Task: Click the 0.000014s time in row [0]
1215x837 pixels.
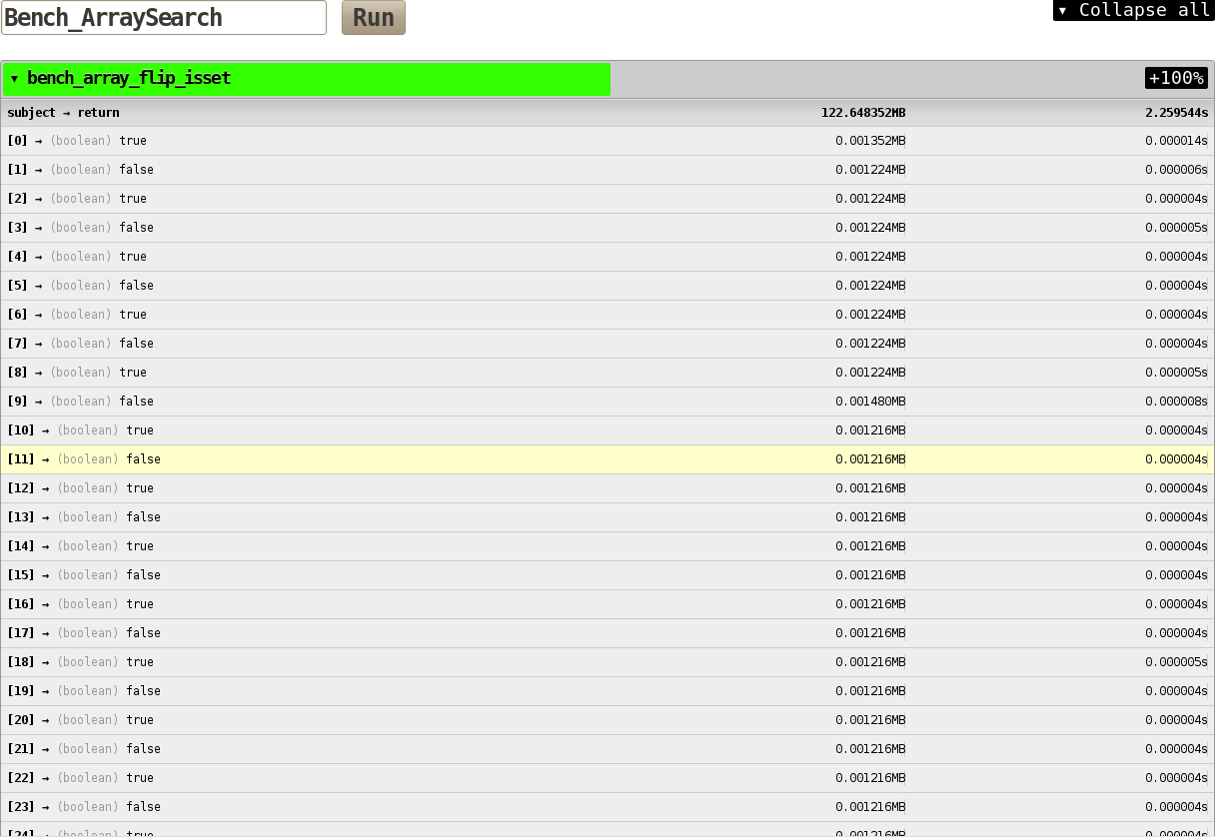Action: point(1175,141)
